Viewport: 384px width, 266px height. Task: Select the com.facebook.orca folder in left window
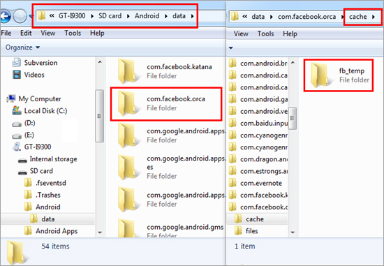(x=166, y=103)
